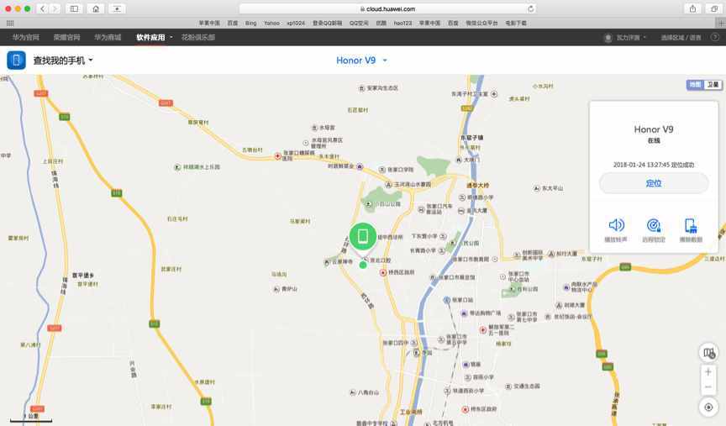Open the 电影下载 bookmark

(516, 23)
